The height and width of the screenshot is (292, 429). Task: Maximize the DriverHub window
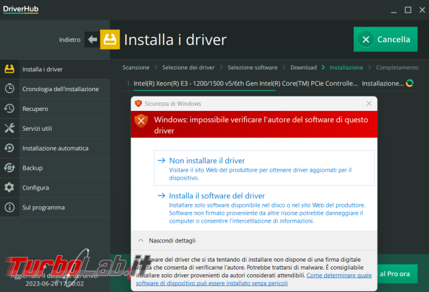point(408,10)
